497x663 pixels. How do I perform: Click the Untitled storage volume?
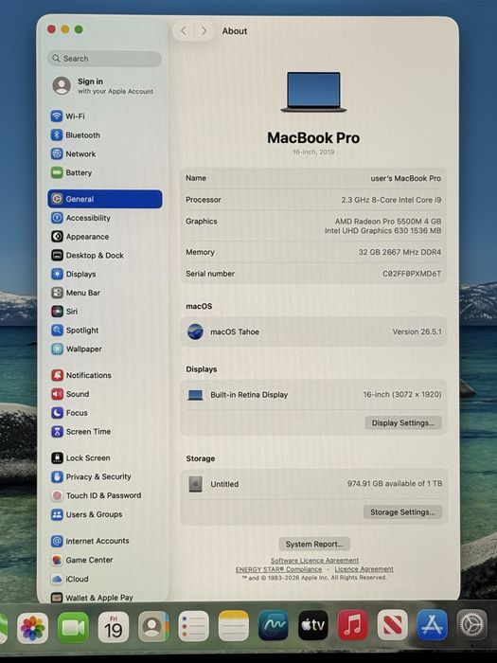coord(313,484)
